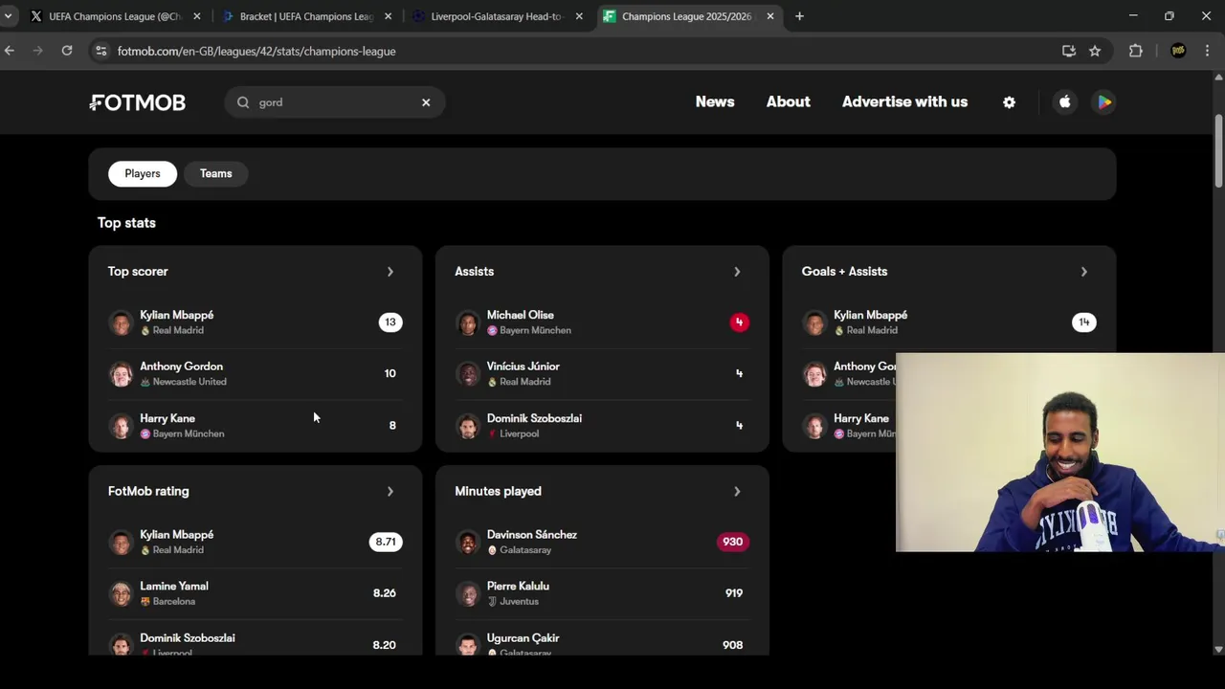Click Kylian Mbappé avatar in Goals + Assists

(x=814, y=322)
